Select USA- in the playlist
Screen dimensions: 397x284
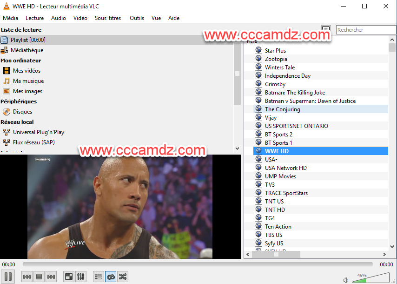tap(321, 160)
